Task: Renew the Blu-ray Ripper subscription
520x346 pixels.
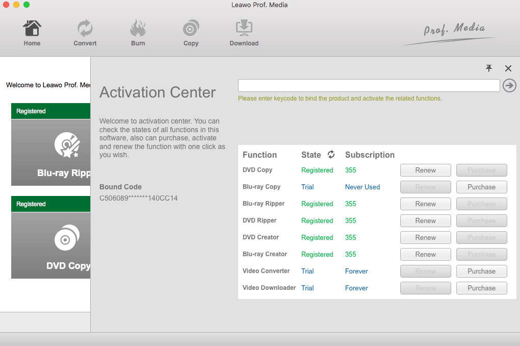Action: pos(425,204)
